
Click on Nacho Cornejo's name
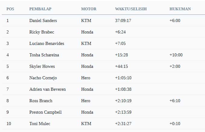[43, 78]
